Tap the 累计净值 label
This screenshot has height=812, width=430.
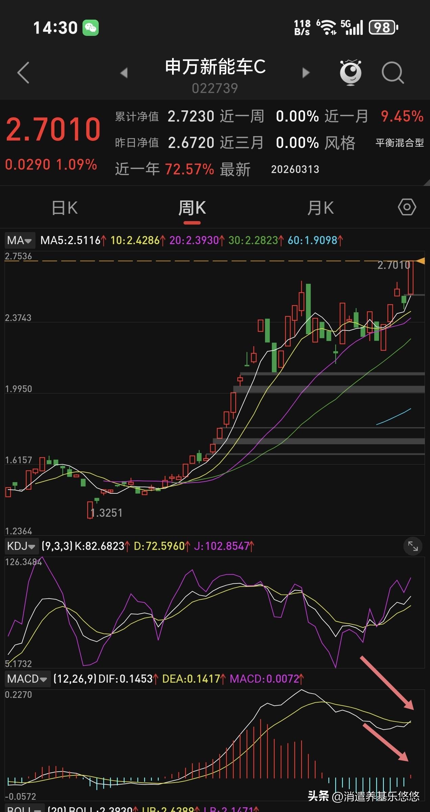coord(137,116)
